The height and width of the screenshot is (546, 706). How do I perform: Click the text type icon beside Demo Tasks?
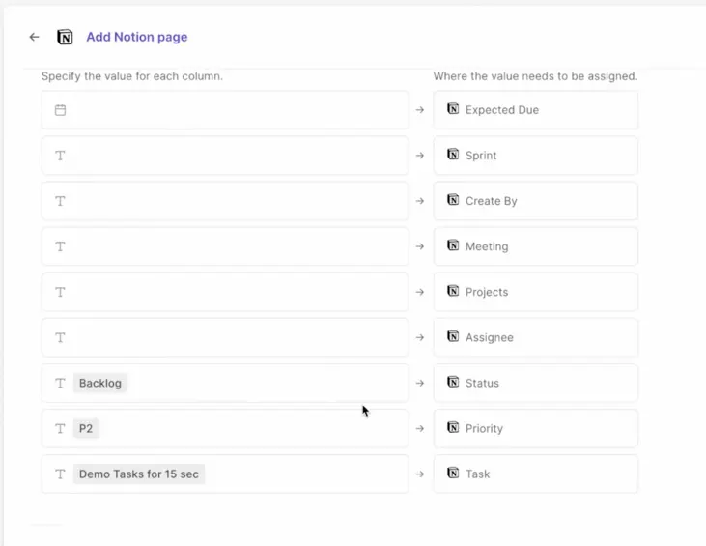[60, 474]
